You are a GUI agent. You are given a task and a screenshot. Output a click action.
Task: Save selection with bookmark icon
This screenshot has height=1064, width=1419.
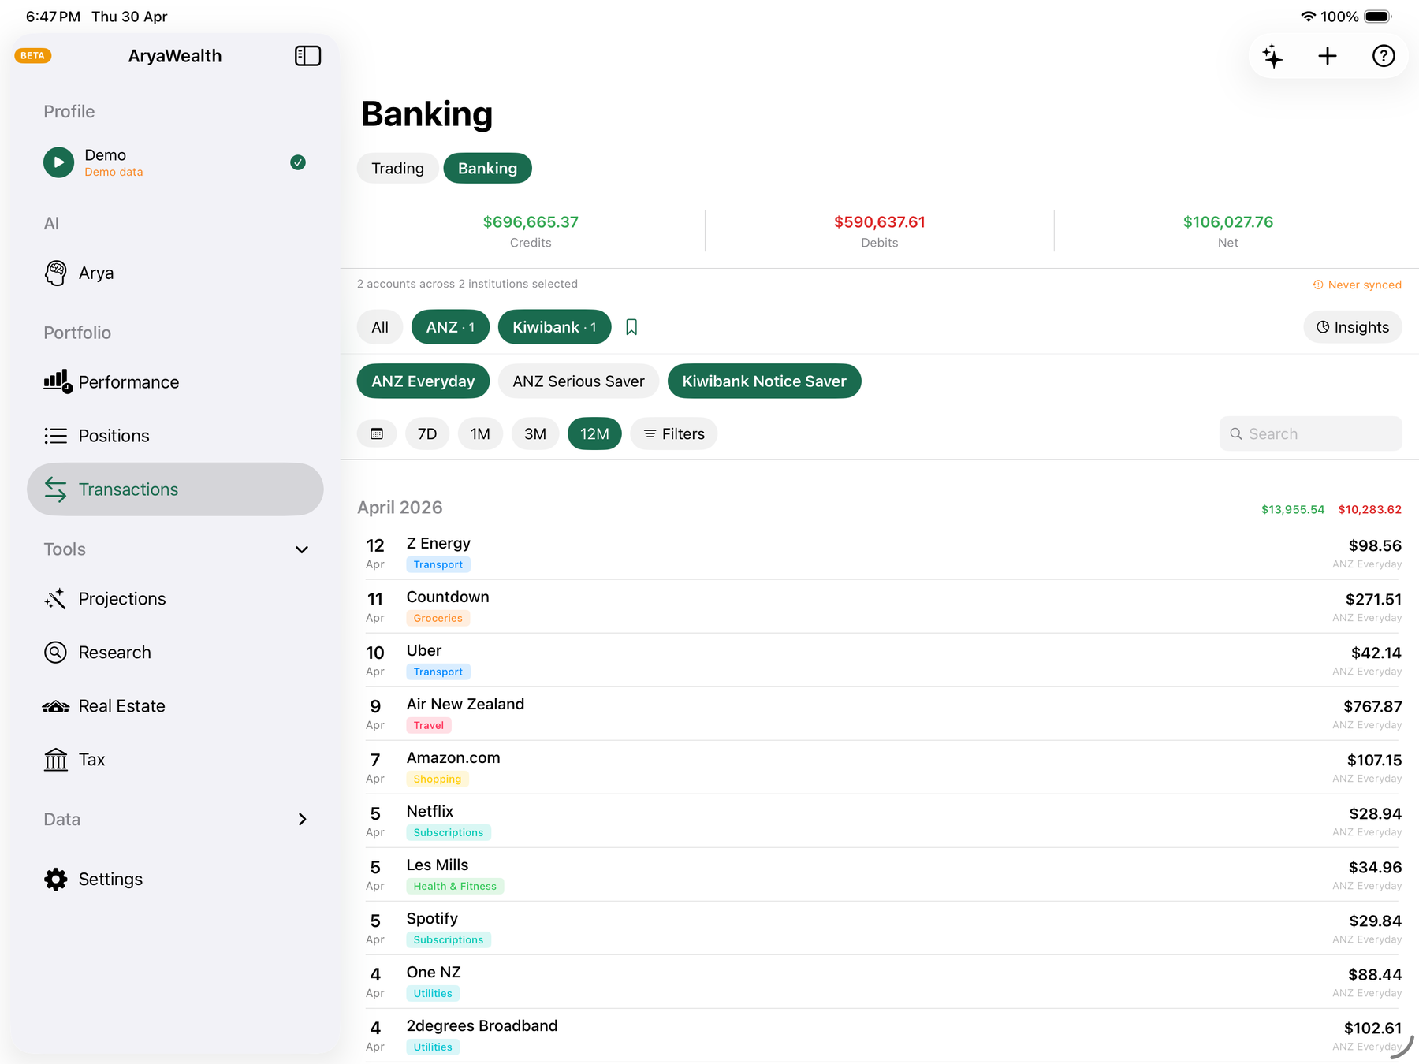pos(631,327)
